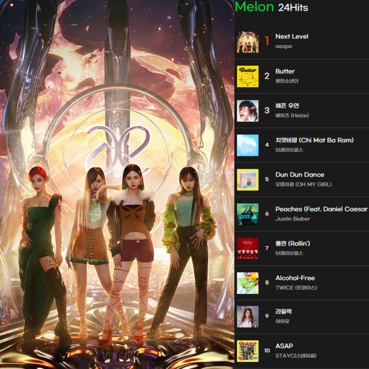Open artist 브레이브걸스 under 치맛바람
Screen dimensions: 369x369
coord(289,150)
